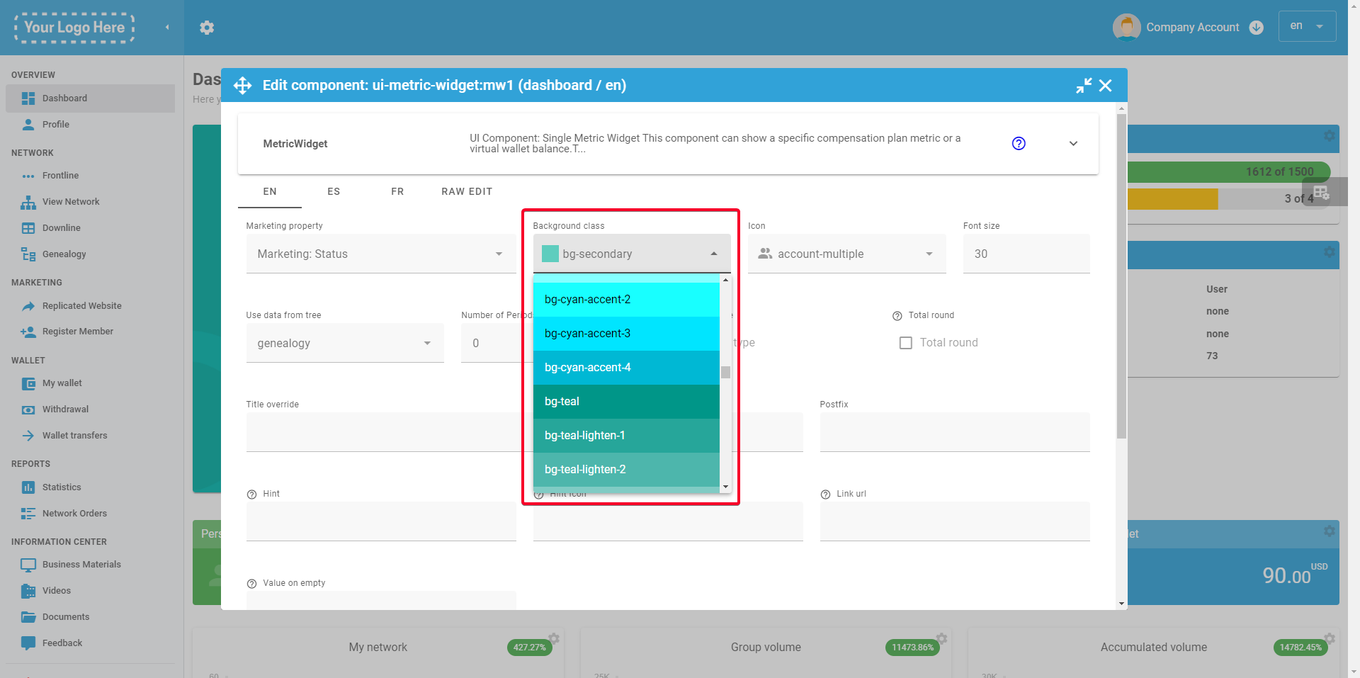Click the Hint help icon
The height and width of the screenshot is (678, 1360).
[251, 495]
